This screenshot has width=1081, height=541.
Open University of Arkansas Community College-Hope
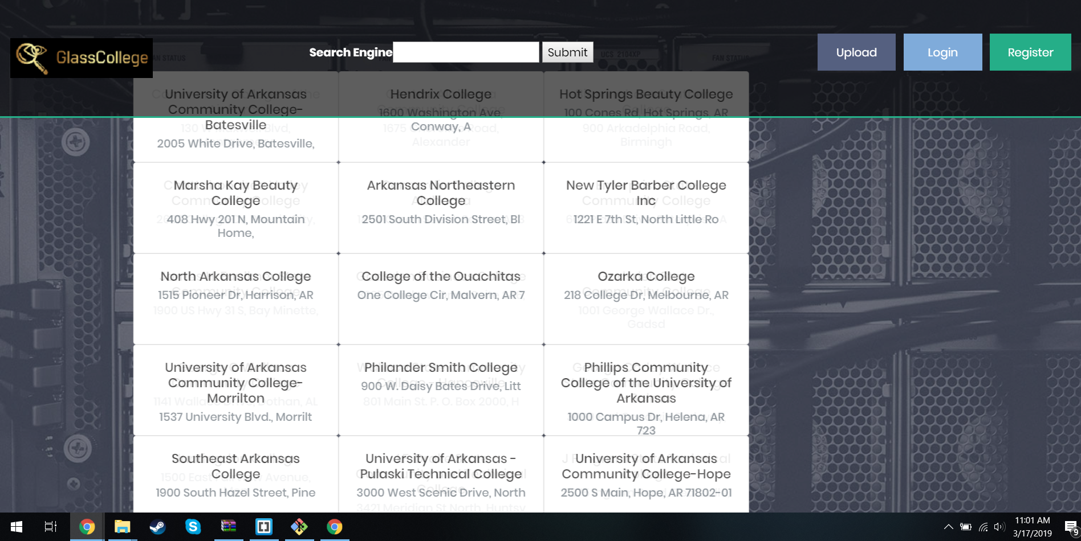pyautogui.click(x=646, y=466)
